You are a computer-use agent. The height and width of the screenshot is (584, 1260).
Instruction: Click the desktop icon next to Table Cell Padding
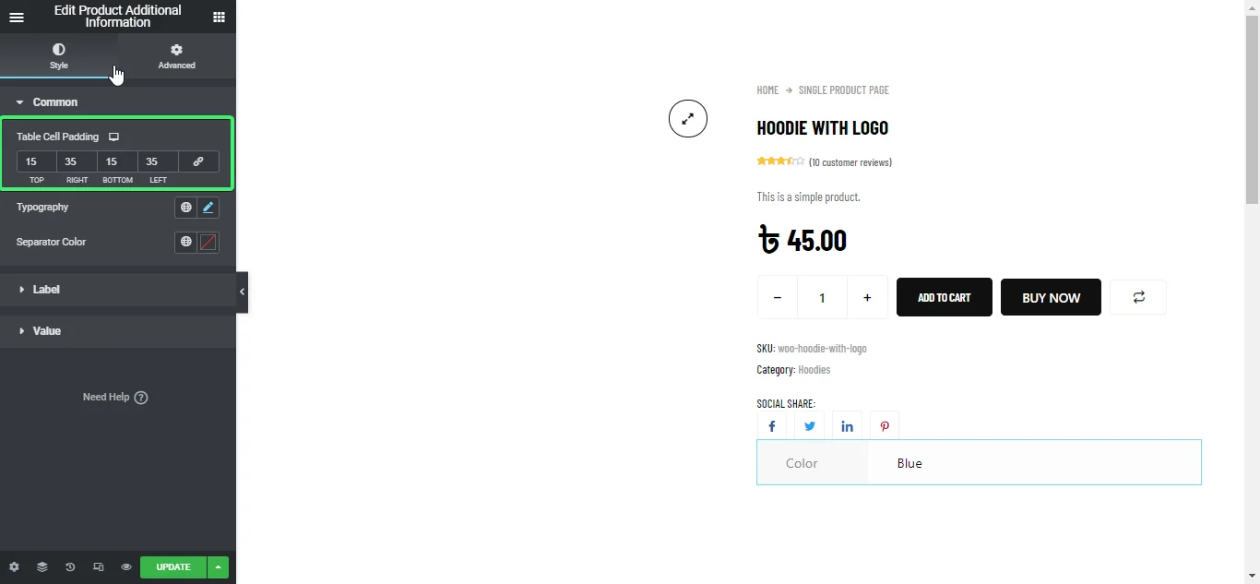113,137
